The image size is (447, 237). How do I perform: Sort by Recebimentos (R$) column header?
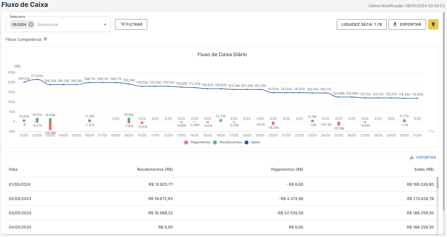click(x=155, y=169)
